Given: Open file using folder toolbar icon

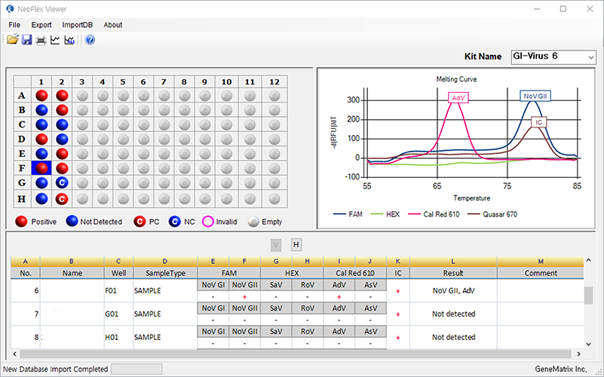Looking at the screenshot, I should click(x=12, y=40).
